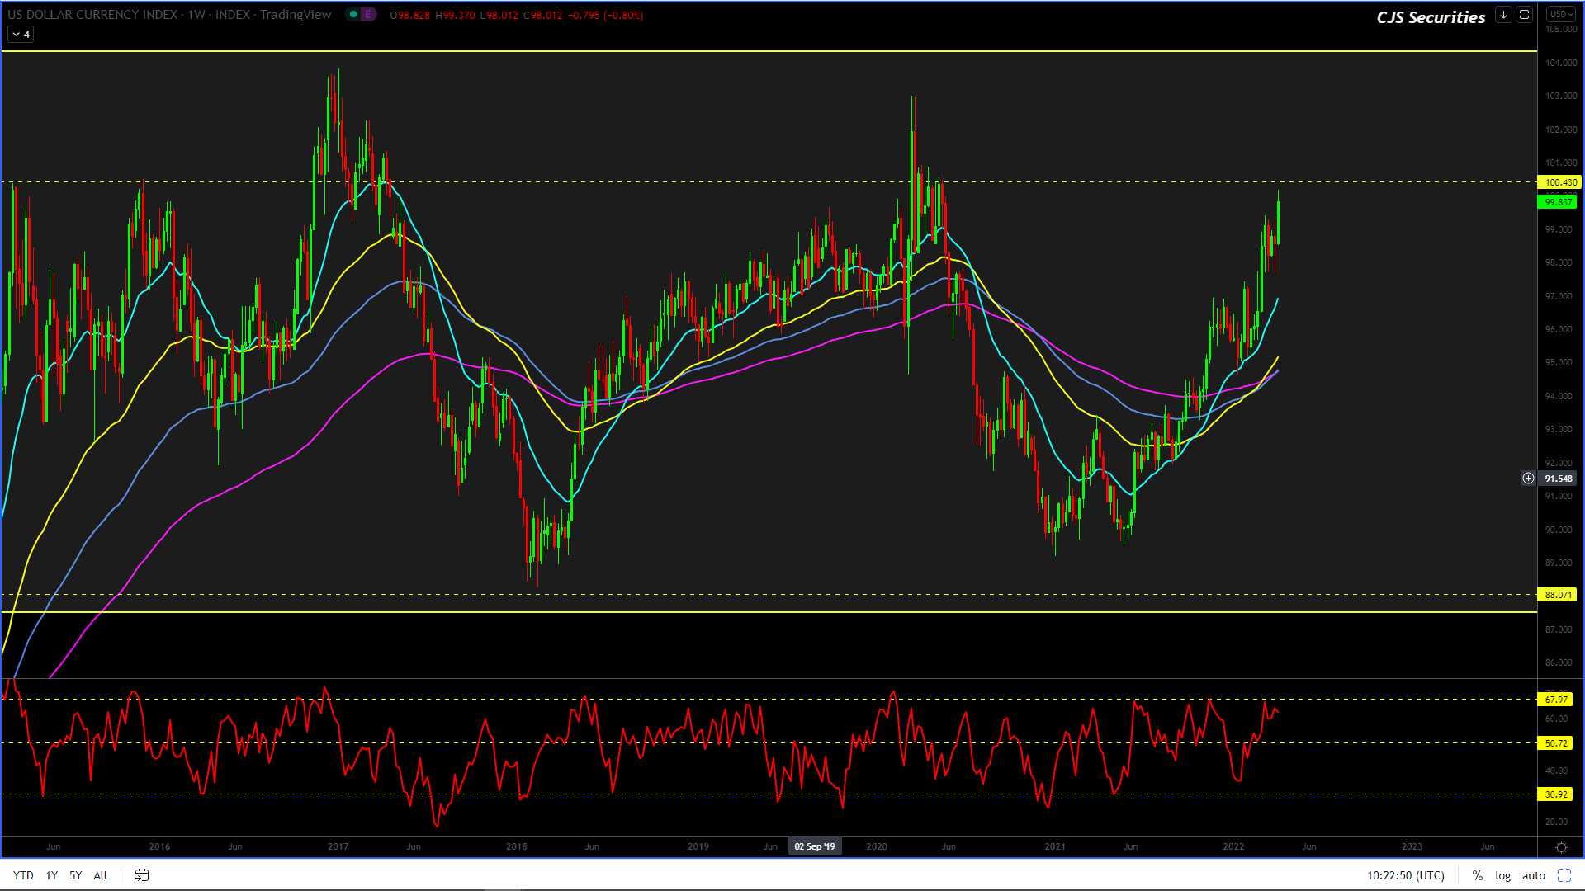Click the plus icon beside 91.548 price
The width and height of the screenshot is (1585, 891).
click(1528, 478)
